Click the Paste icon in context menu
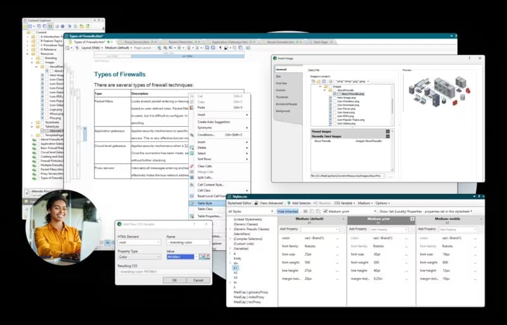Image resolution: width=507 pixels, height=325 pixels. (192, 107)
